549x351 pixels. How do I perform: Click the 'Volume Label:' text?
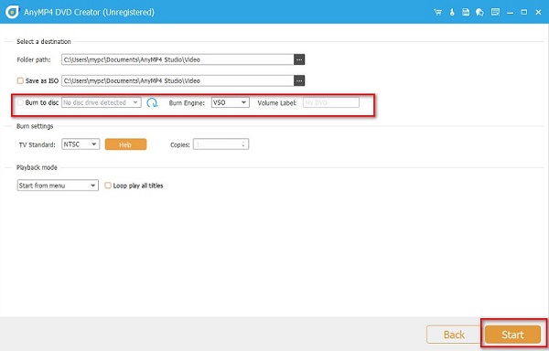[277, 103]
